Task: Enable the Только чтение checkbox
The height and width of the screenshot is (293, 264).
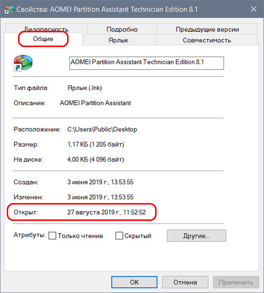Action: click(52, 236)
